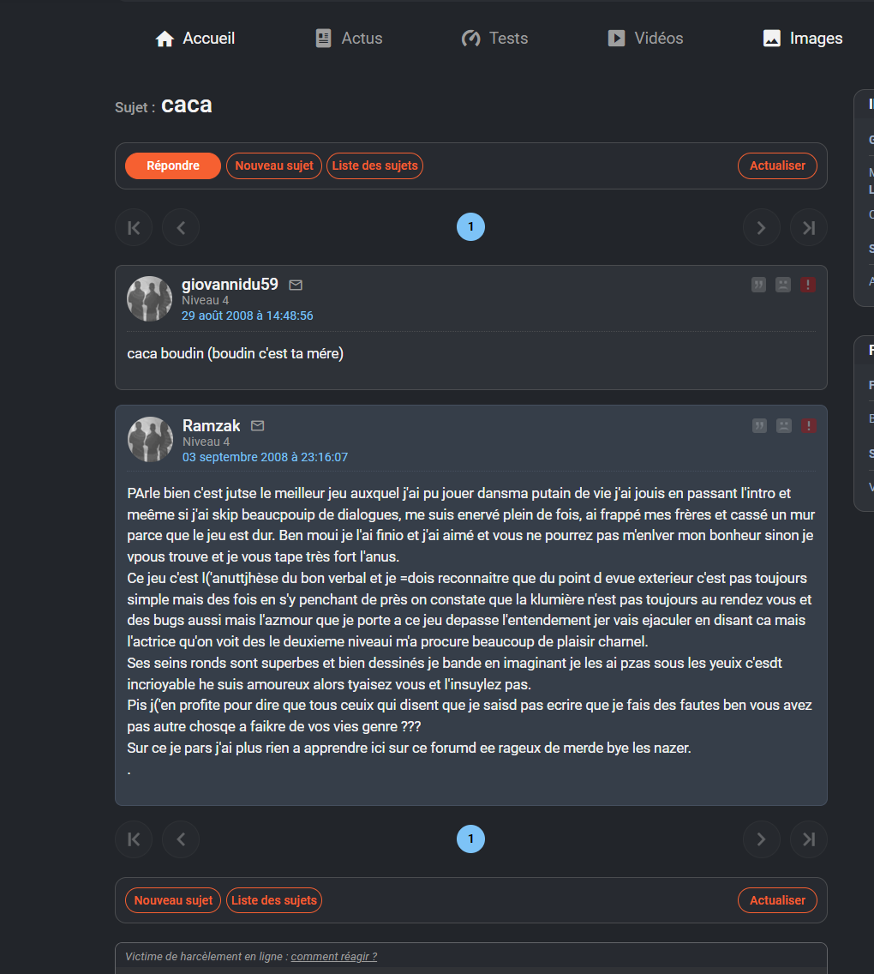Go to the next page using the bottom chevron

point(761,840)
